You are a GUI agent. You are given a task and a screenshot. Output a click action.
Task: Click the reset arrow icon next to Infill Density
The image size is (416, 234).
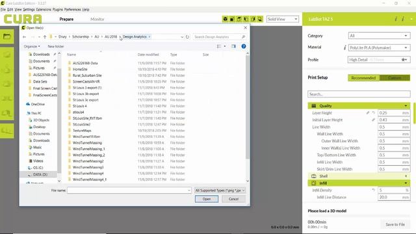coord(374,190)
